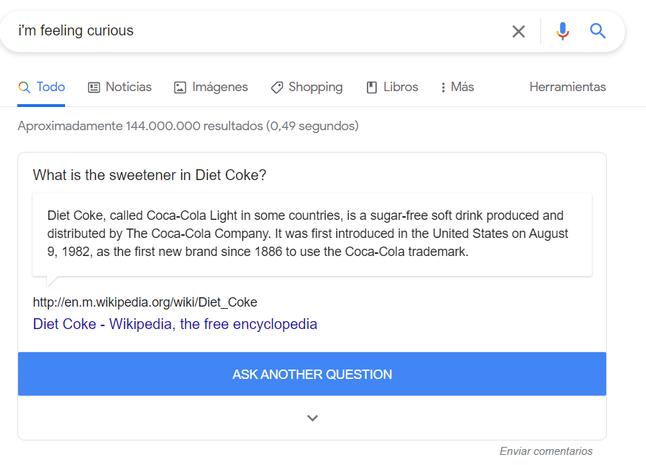Select the Todo results tab
This screenshot has height=465, width=646.
(x=51, y=88)
